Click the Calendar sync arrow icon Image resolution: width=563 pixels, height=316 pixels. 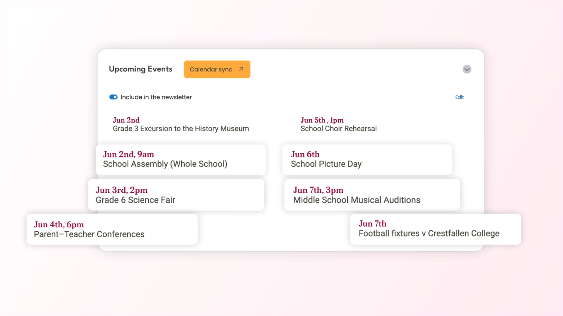241,69
